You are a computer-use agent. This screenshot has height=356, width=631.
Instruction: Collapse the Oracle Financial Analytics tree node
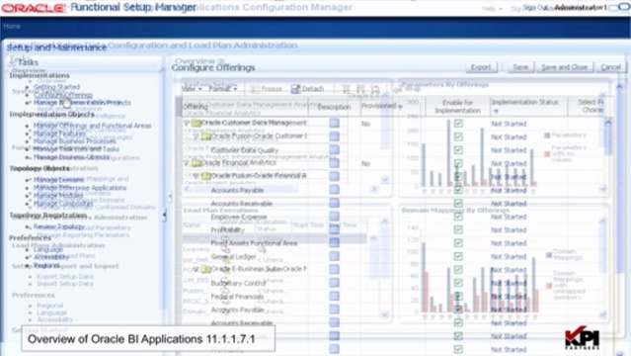tap(187, 163)
